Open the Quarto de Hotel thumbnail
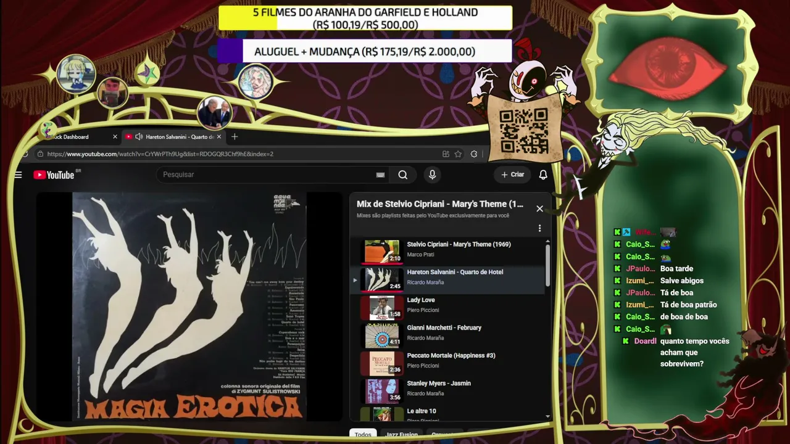Screen dimensions: 790x444 coord(382,279)
